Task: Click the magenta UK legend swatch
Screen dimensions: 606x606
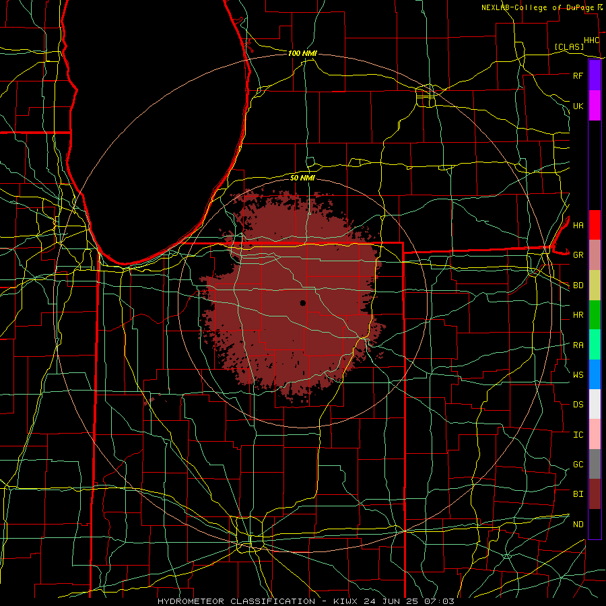Action: pyautogui.click(x=595, y=106)
